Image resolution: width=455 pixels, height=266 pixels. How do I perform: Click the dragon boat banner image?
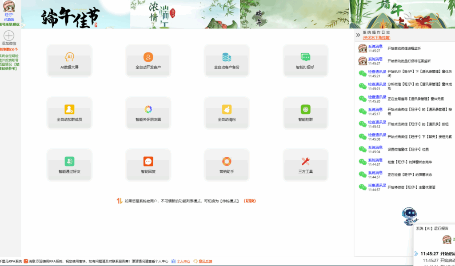[x=402, y=14]
